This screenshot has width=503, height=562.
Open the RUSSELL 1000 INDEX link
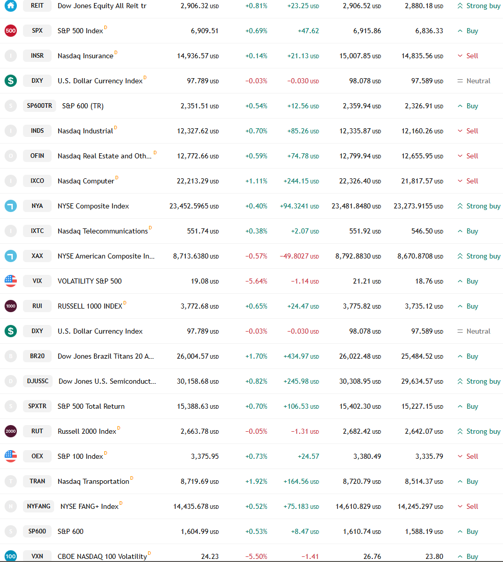coord(90,306)
